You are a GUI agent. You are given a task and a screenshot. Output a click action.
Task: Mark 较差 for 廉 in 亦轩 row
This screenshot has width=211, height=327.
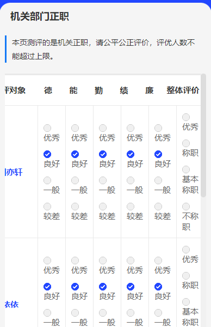pyautogui.click(x=158, y=207)
